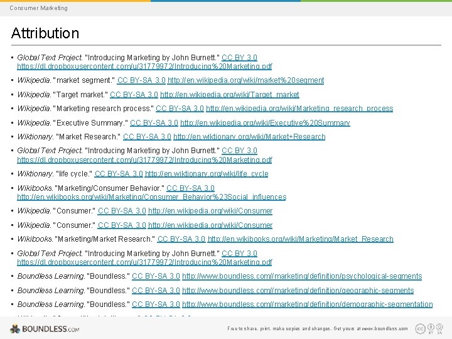Click the BY attribution license icon
The width and height of the screenshot is (452, 339).
(x=431, y=328)
